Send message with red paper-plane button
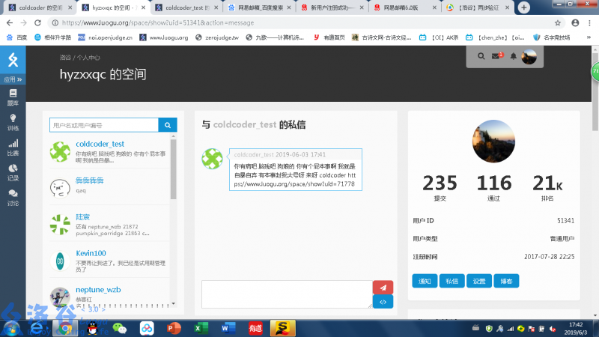Image resolution: width=599 pixels, height=337 pixels. (383, 288)
